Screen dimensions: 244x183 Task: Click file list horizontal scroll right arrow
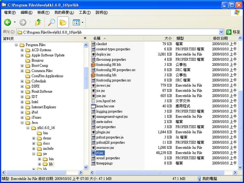tap(235, 172)
